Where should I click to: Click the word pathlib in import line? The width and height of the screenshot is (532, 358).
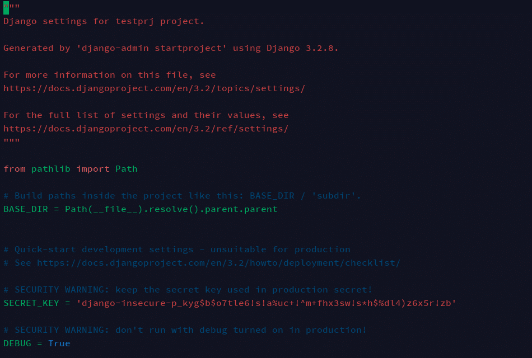[50, 169]
